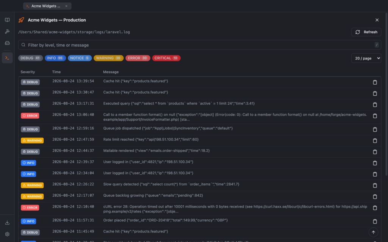Click the download icon in sidebar
The height and width of the screenshot is (242, 388).
[7, 222]
